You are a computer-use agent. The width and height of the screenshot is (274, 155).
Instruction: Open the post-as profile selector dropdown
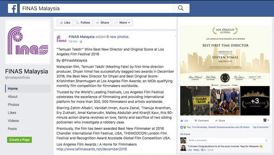point(266,120)
